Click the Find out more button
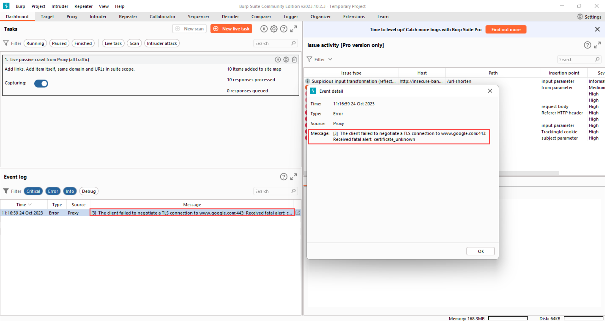This screenshot has height=321, width=605. click(506, 30)
